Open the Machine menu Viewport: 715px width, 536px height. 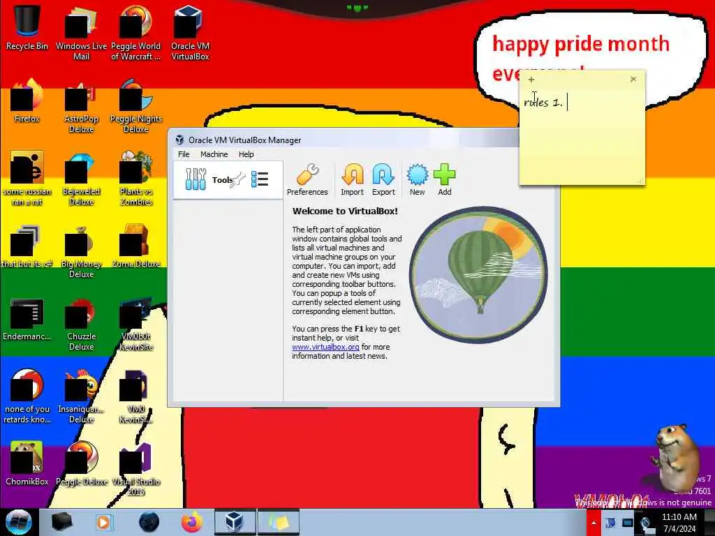click(214, 154)
